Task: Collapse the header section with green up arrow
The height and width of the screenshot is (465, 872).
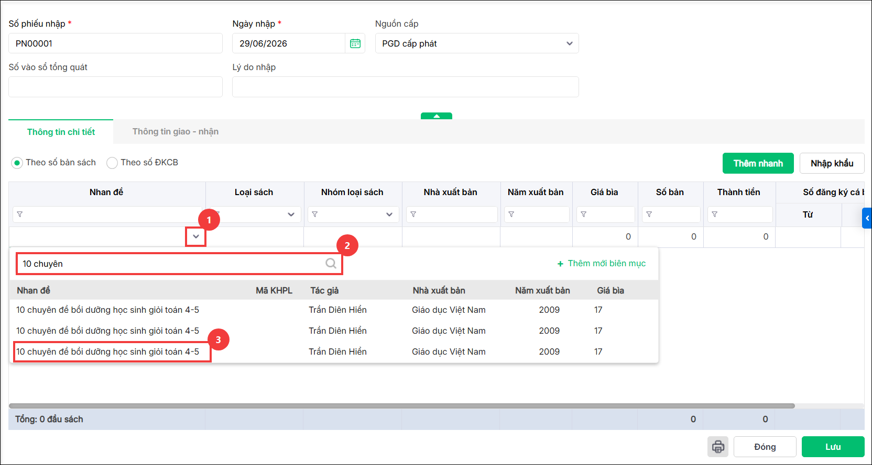Action: (437, 116)
